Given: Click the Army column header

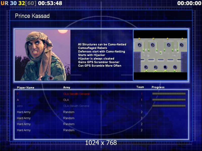Looking at the screenshot, I should 67,88.
